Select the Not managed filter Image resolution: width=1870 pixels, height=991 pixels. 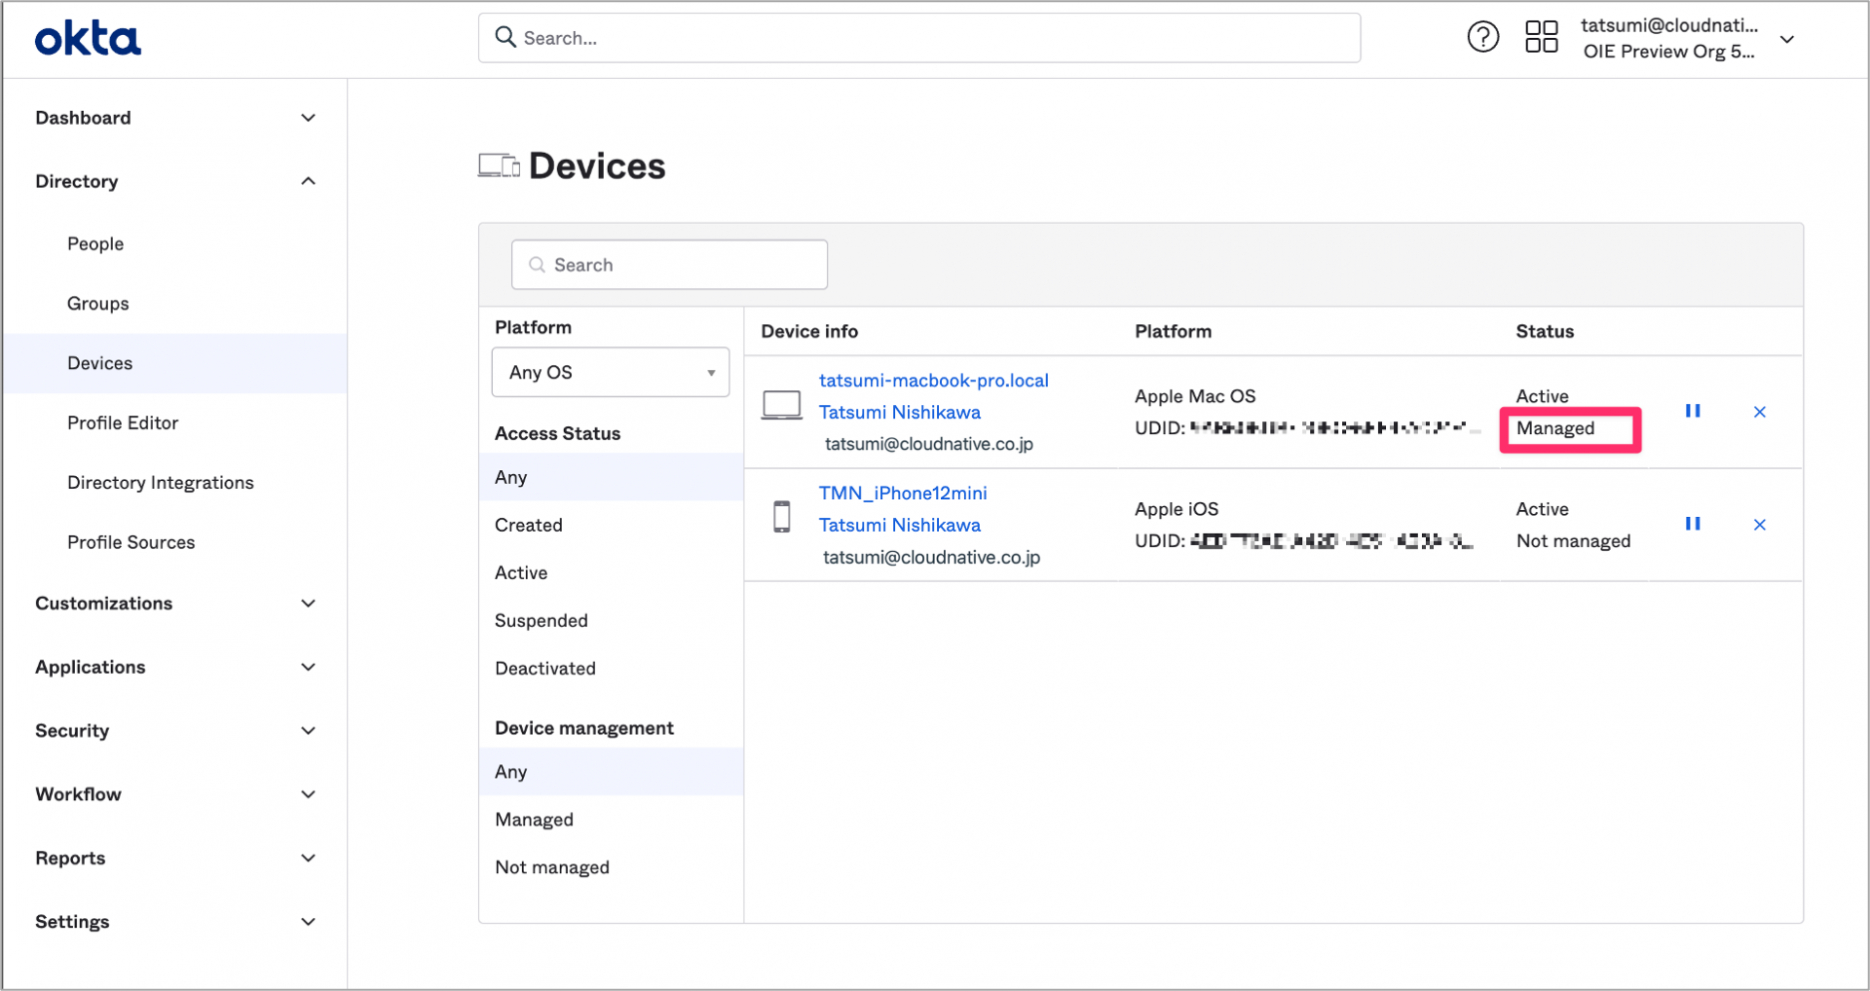pyautogui.click(x=552, y=866)
